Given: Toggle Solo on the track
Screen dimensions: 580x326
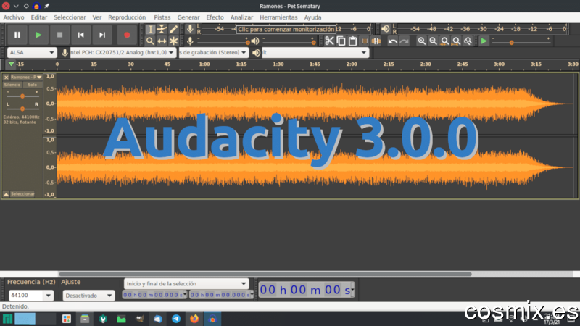Looking at the screenshot, I should [33, 85].
